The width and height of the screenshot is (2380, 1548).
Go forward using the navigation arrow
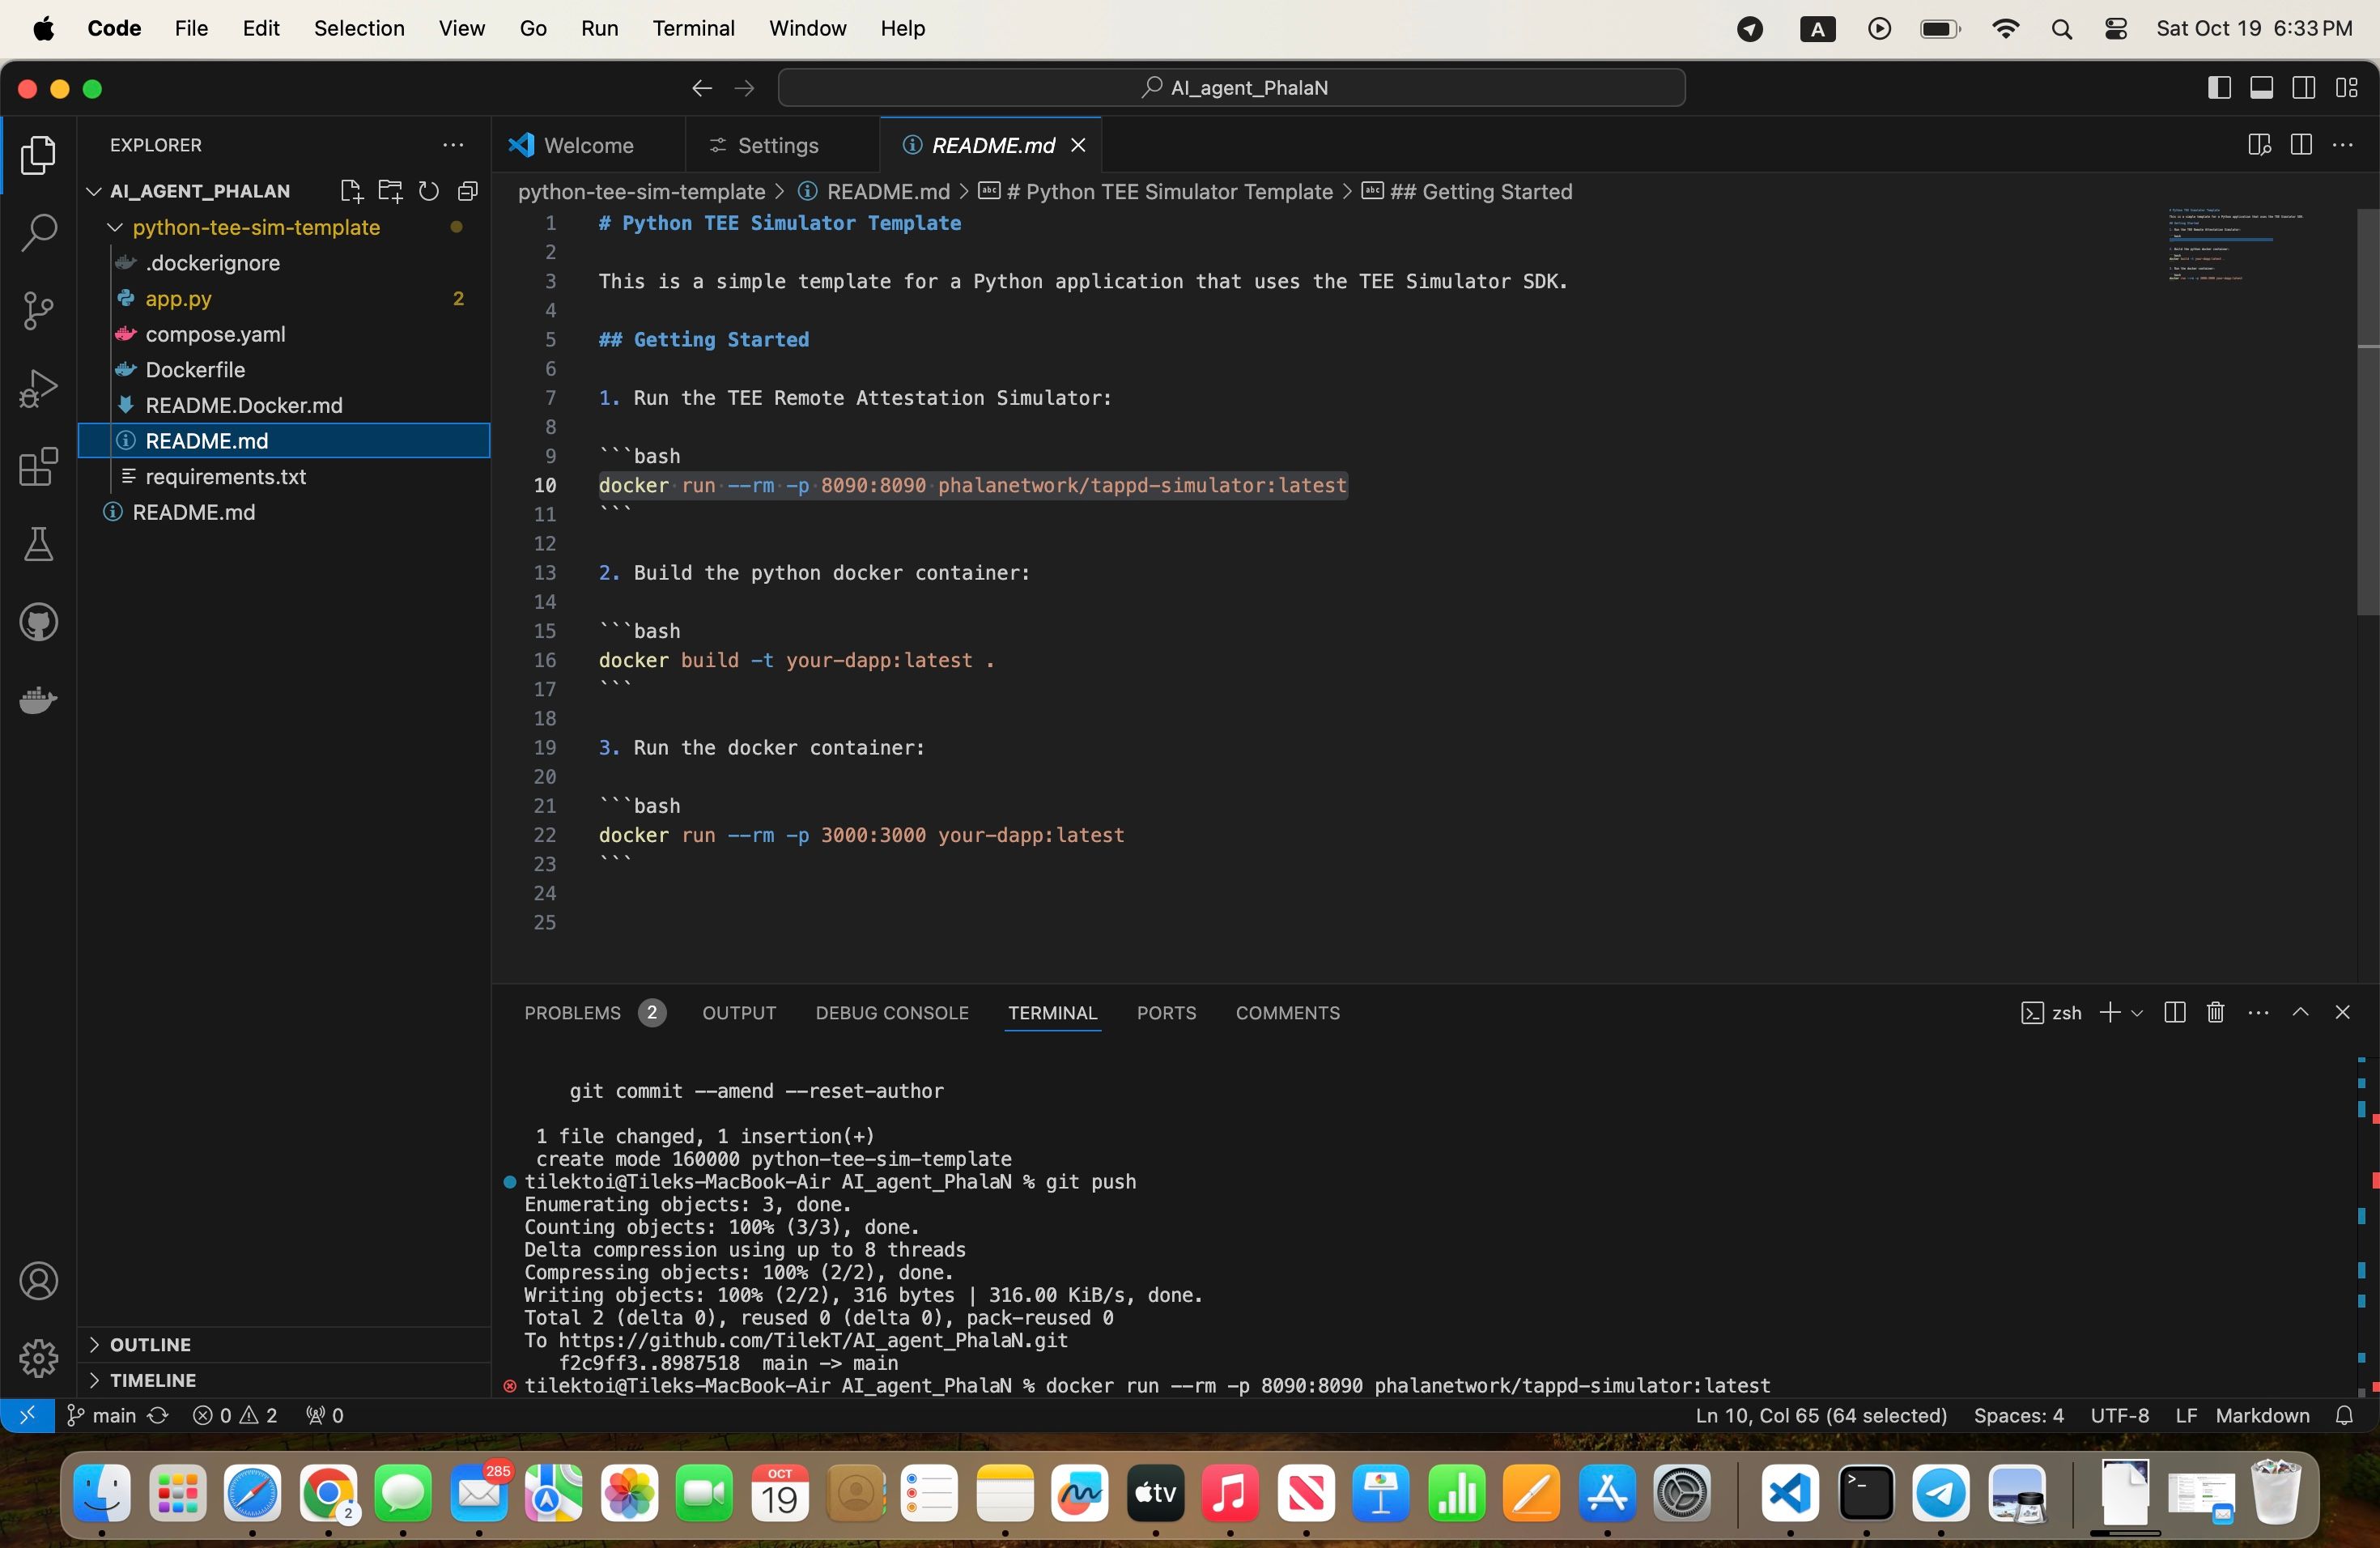click(x=744, y=88)
